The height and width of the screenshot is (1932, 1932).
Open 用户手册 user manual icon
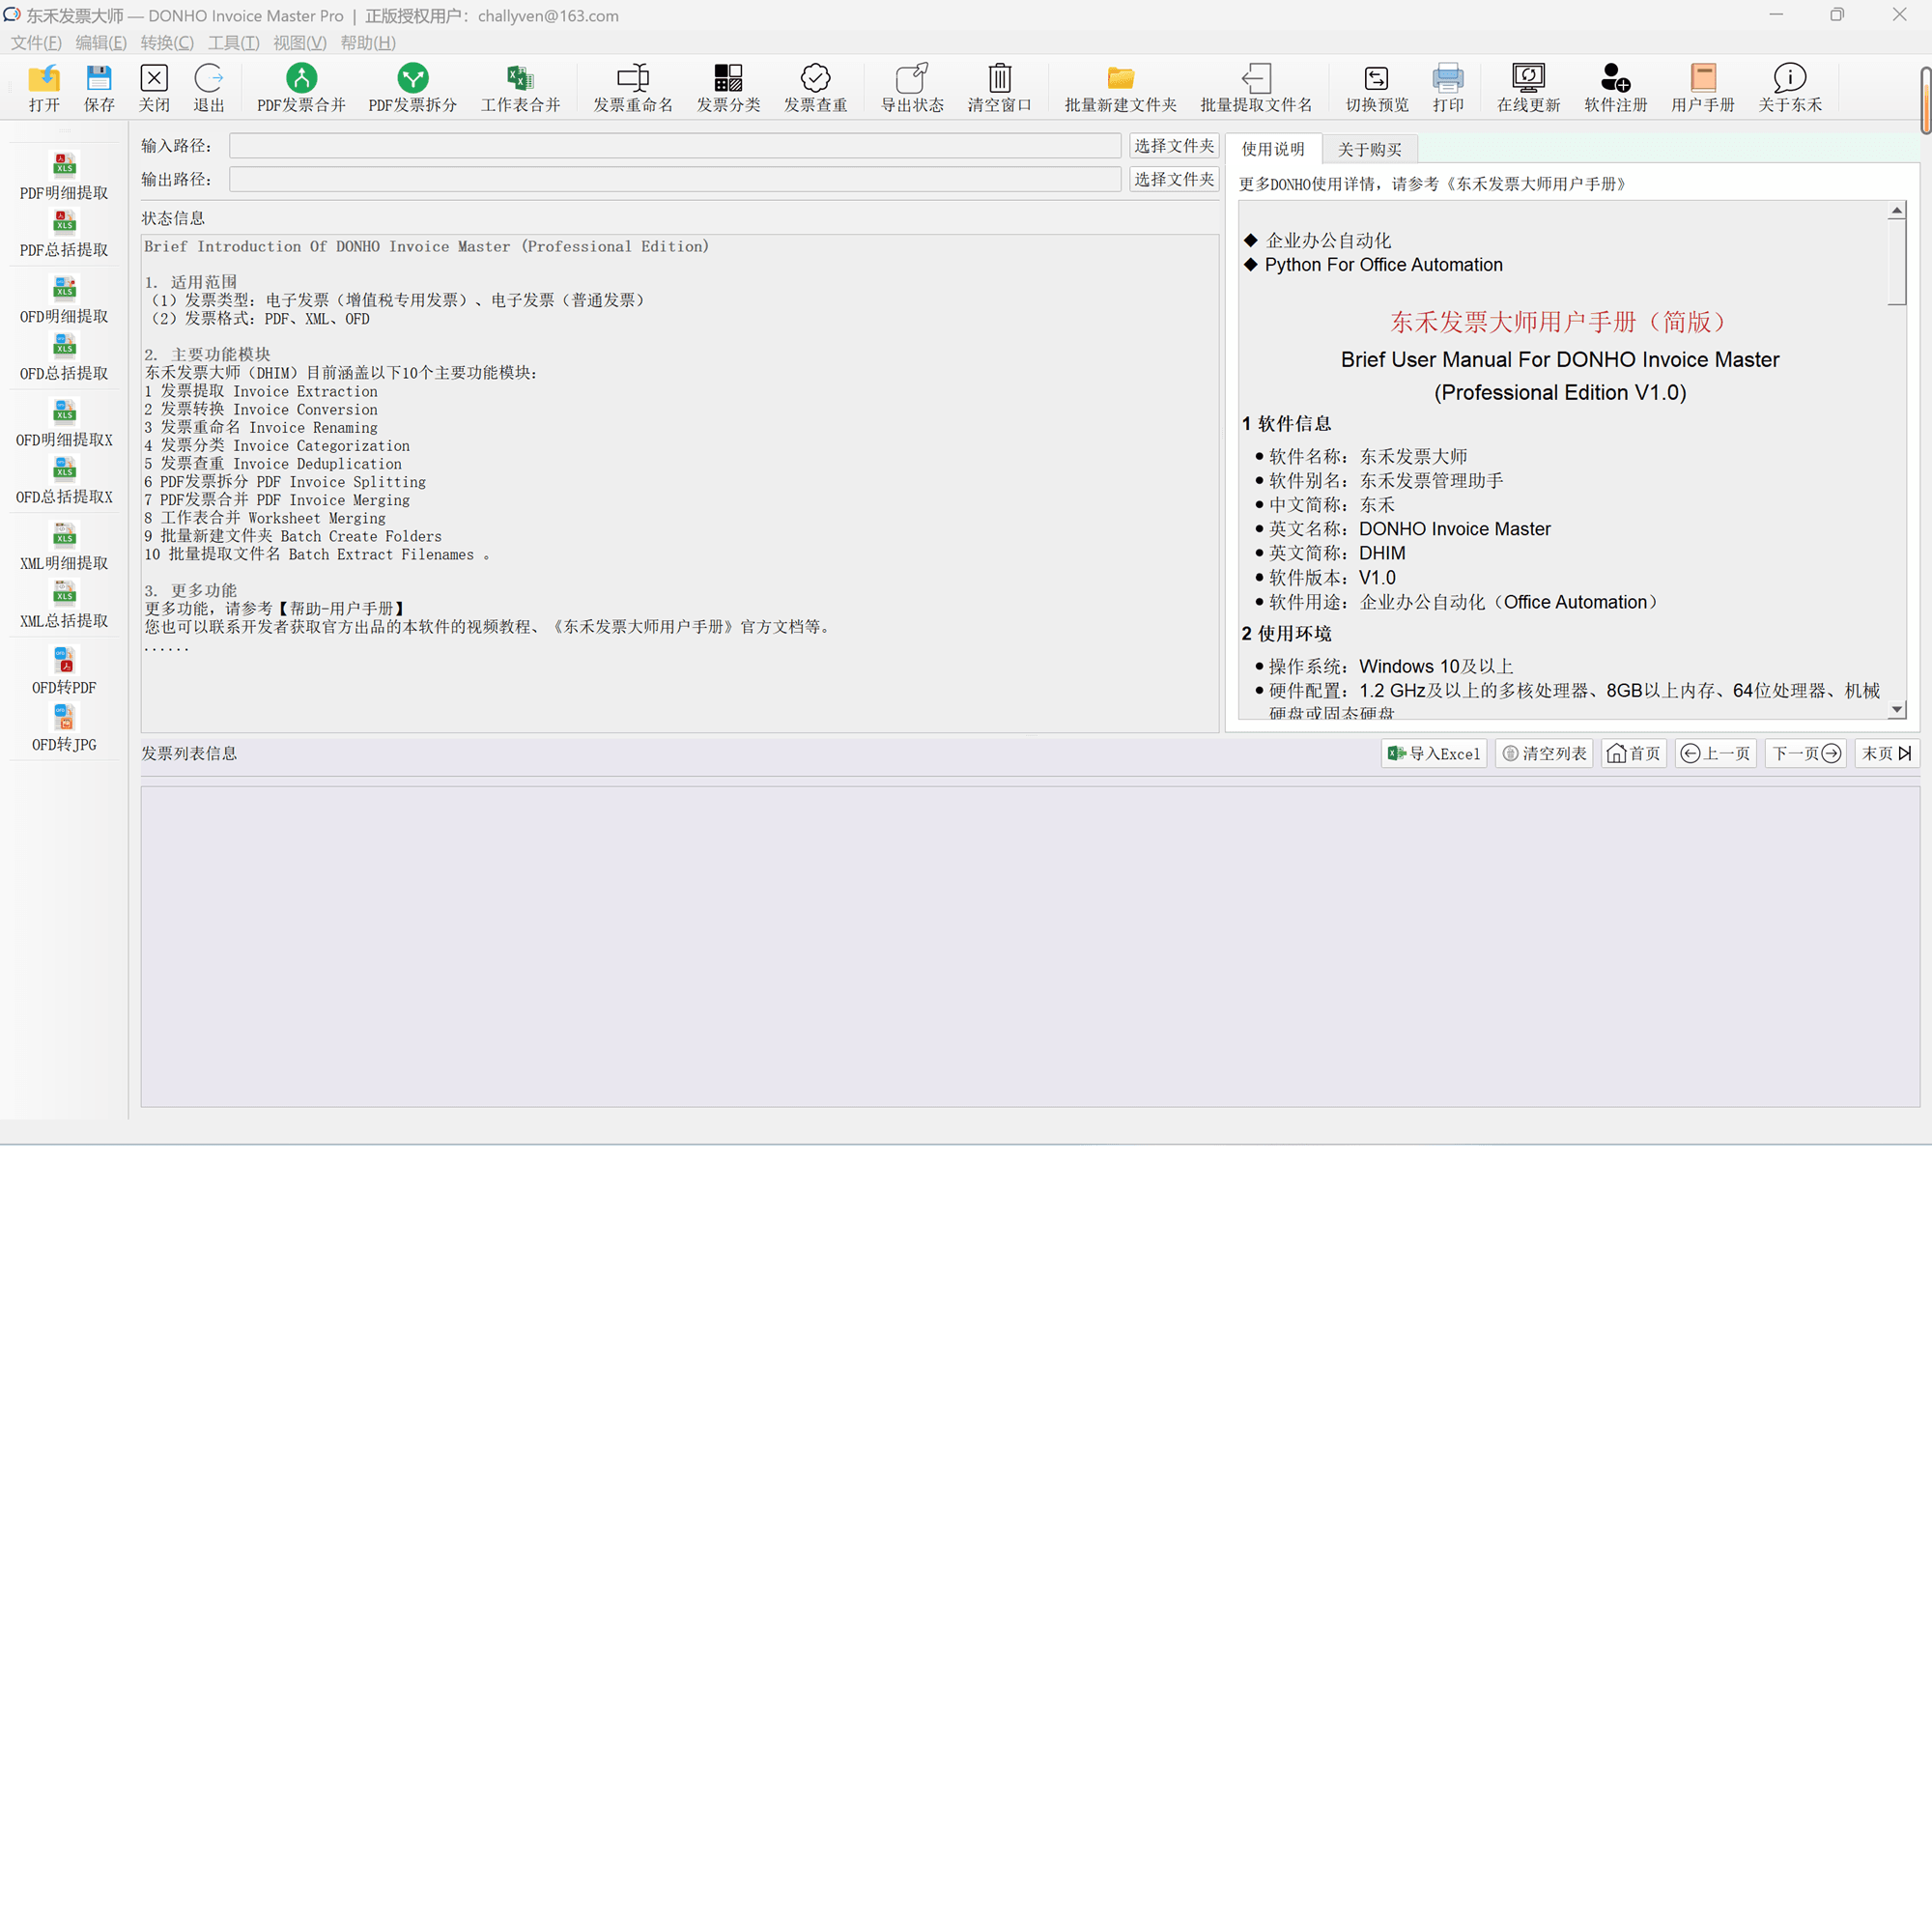[1702, 88]
